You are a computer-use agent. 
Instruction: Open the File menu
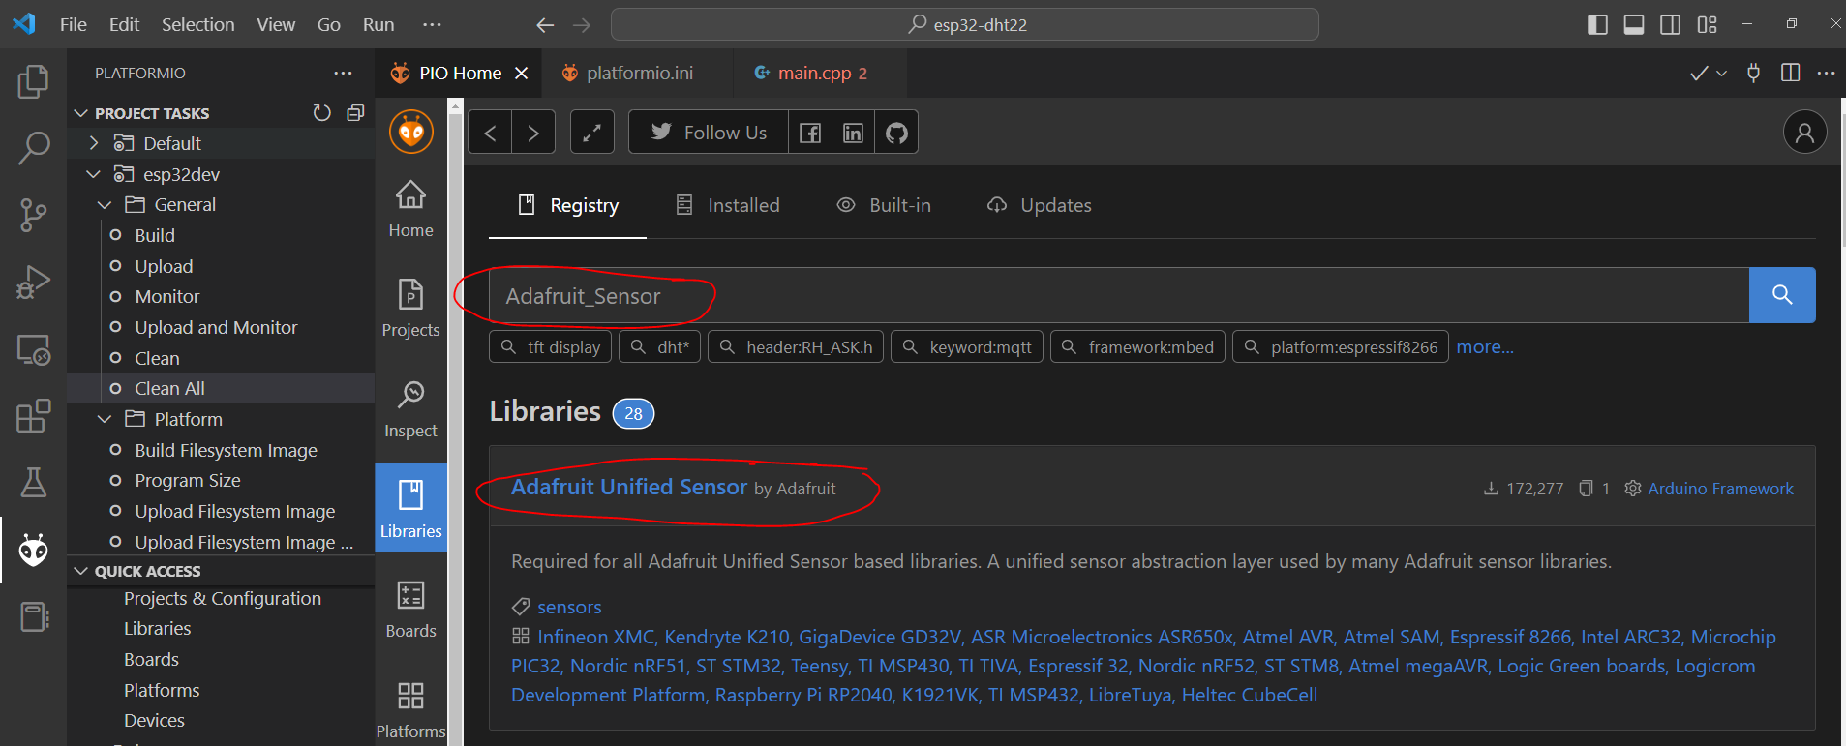pyautogui.click(x=74, y=24)
